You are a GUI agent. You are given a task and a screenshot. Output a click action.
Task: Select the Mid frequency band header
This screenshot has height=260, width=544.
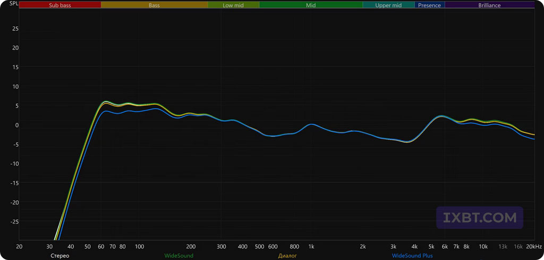(311, 5)
